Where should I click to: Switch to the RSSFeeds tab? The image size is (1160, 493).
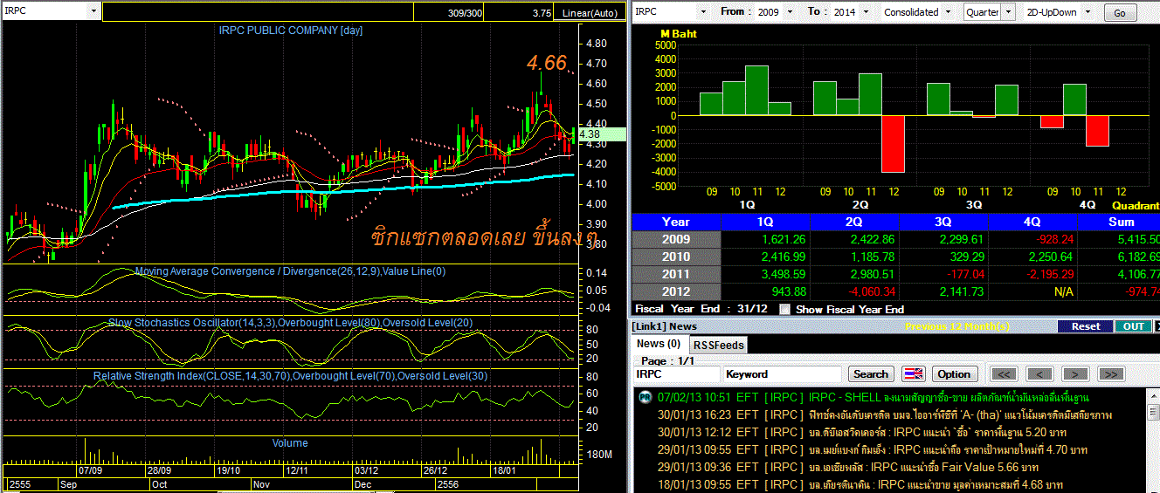pos(717,345)
